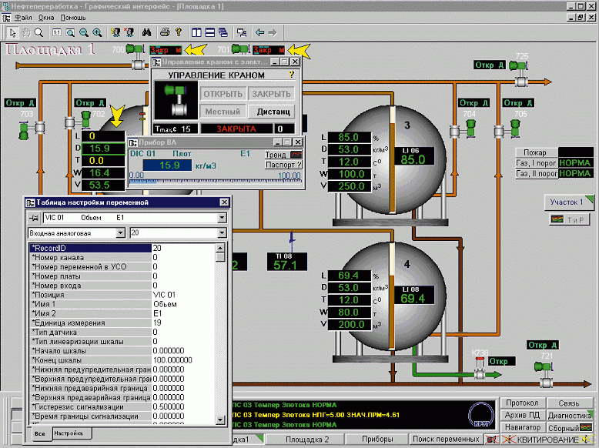Click the back arrow navigation icon

(259, 32)
